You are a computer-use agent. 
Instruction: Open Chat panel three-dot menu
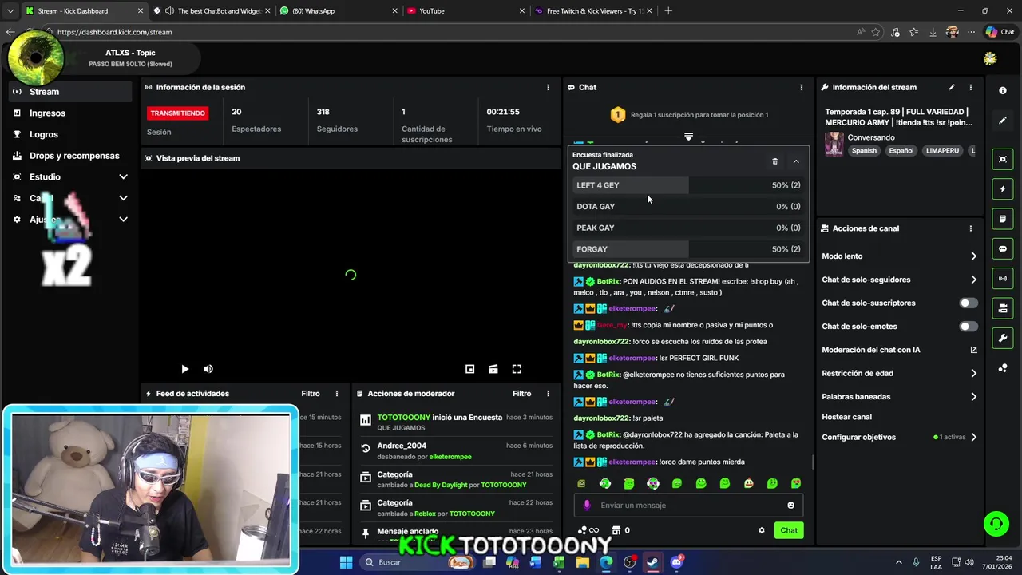pos(802,87)
